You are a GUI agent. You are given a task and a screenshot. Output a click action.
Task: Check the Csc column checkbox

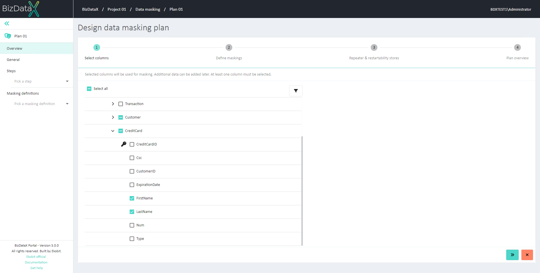pyautogui.click(x=132, y=158)
